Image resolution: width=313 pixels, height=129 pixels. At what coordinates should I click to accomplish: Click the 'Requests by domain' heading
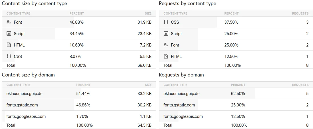click(x=181, y=75)
